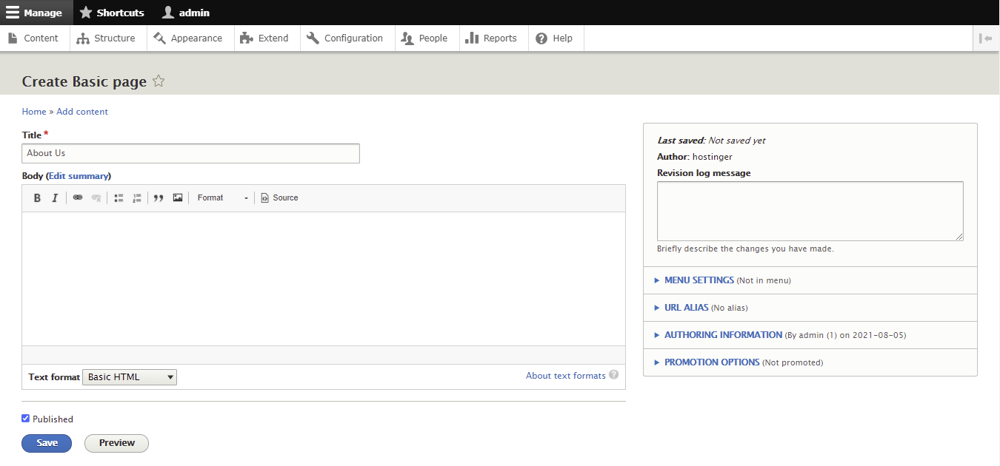Open the Text format Basic HTML dropdown

click(129, 376)
